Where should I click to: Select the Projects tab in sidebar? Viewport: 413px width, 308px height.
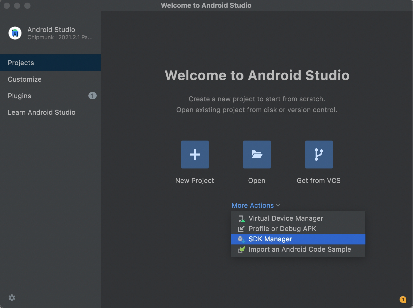[50, 63]
